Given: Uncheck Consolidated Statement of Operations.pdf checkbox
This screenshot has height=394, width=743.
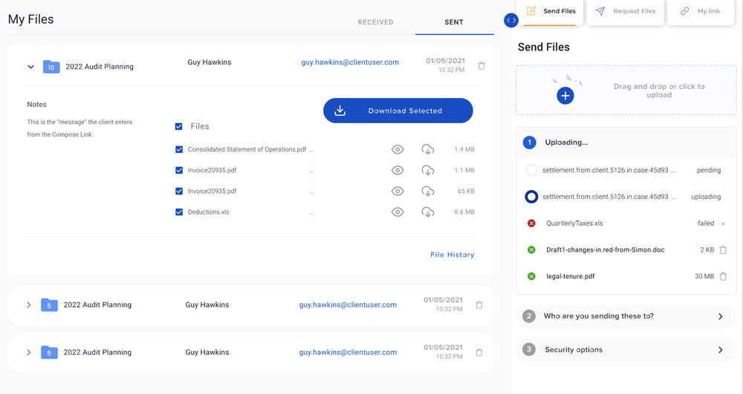Looking at the screenshot, I should pos(179,150).
